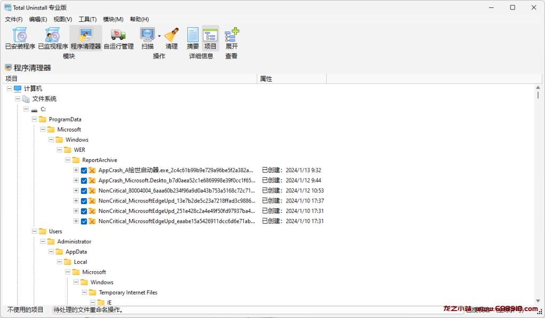Open the 编辑(E) menu
This screenshot has height=318, width=545.
38,19
